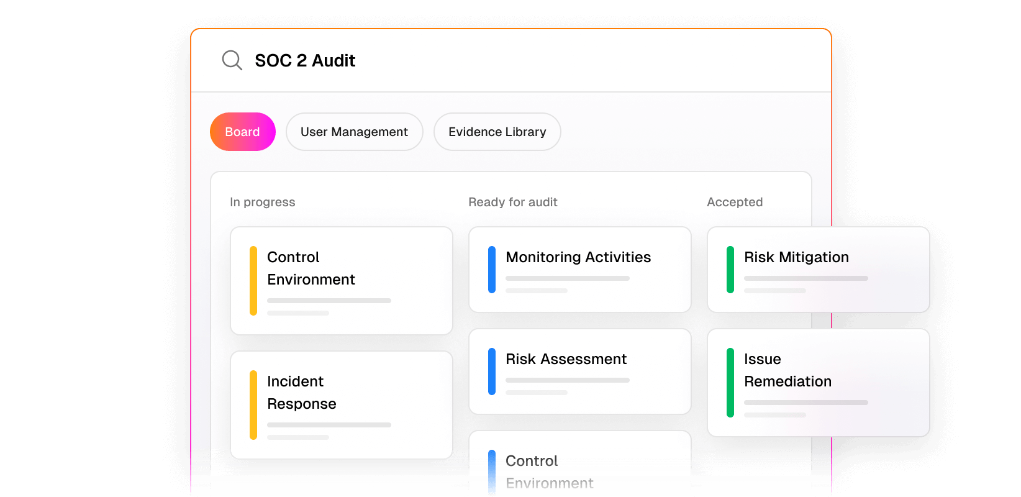Click the Ready for audit column header

pyautogui.click(x=513, y=202)
